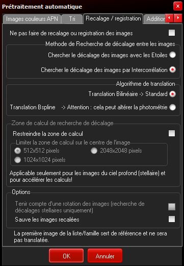The height and width of the screenshot is (266, 184).
Task: Open the Images couleurs APN tab
Action: click(x=32, y=19)
